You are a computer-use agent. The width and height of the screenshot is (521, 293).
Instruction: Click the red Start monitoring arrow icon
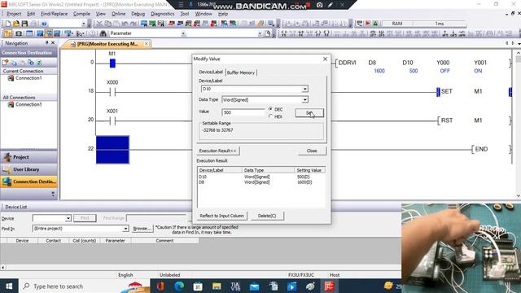367,24
